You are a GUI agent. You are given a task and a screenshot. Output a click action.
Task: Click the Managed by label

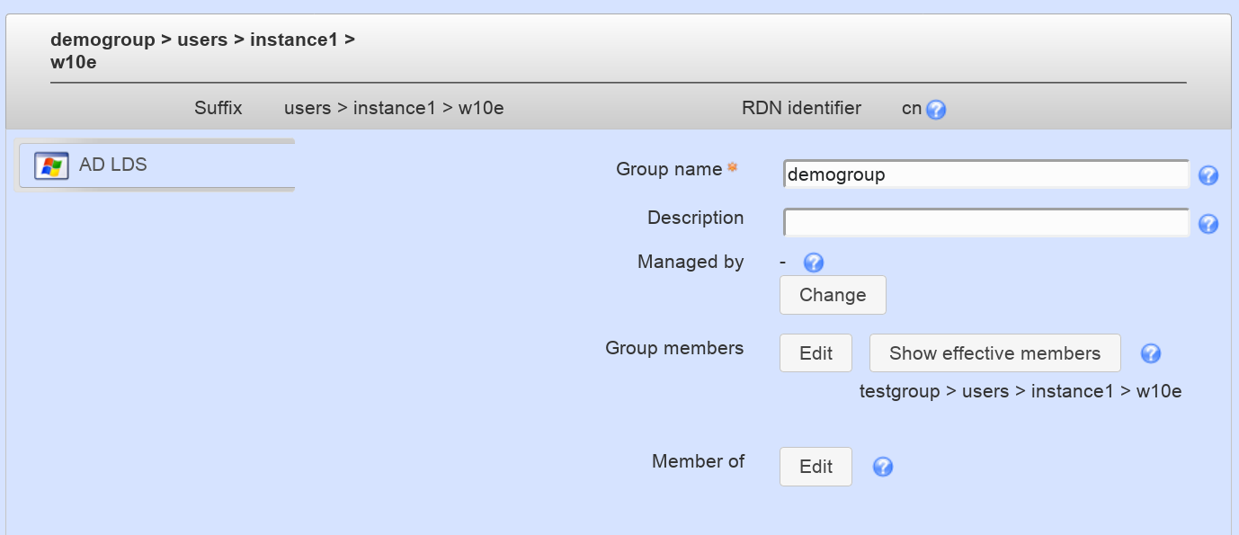click(x=690, y=263)
